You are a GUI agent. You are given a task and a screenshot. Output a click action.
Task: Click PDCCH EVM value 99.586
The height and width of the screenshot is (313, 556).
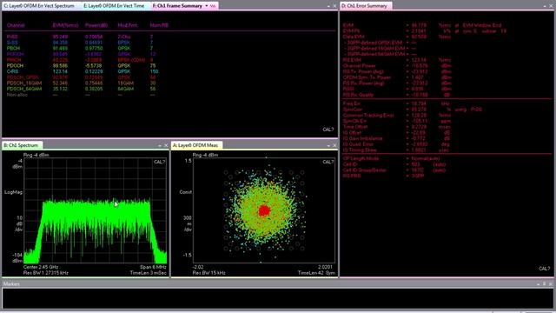click(60, 66)
